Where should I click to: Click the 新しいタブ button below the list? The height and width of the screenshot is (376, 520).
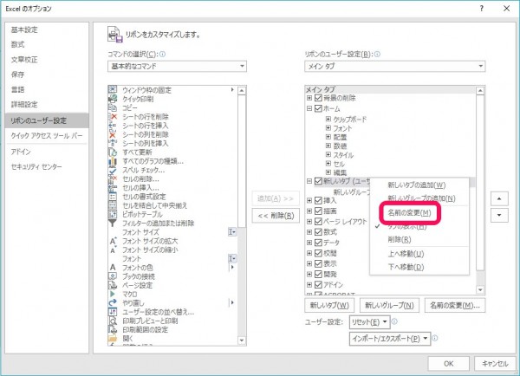tap(329, 305)
